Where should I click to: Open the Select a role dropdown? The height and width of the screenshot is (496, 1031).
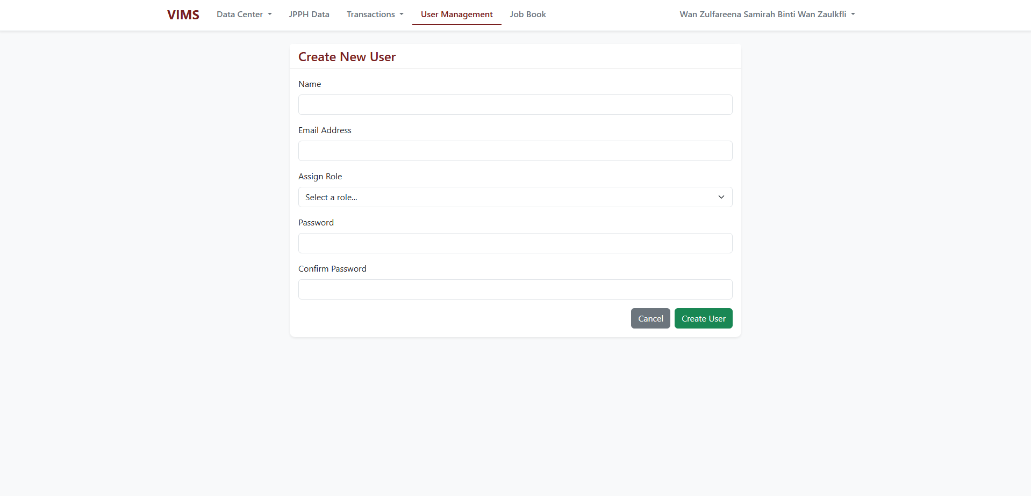[515, 197]
